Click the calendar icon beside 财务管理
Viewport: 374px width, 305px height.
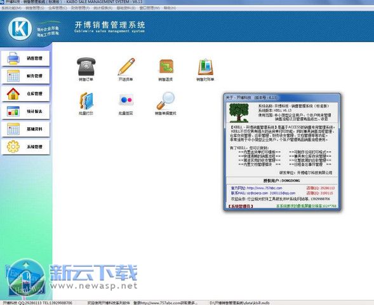tap(13, 76)
